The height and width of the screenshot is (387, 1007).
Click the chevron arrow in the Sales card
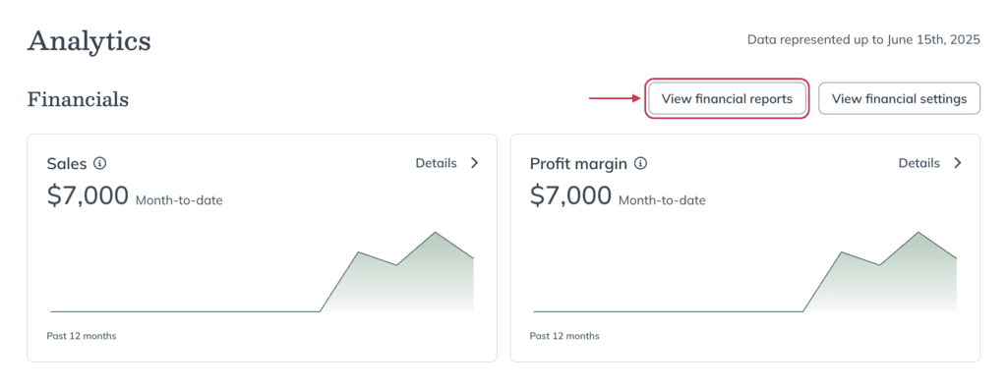point(475,163)
